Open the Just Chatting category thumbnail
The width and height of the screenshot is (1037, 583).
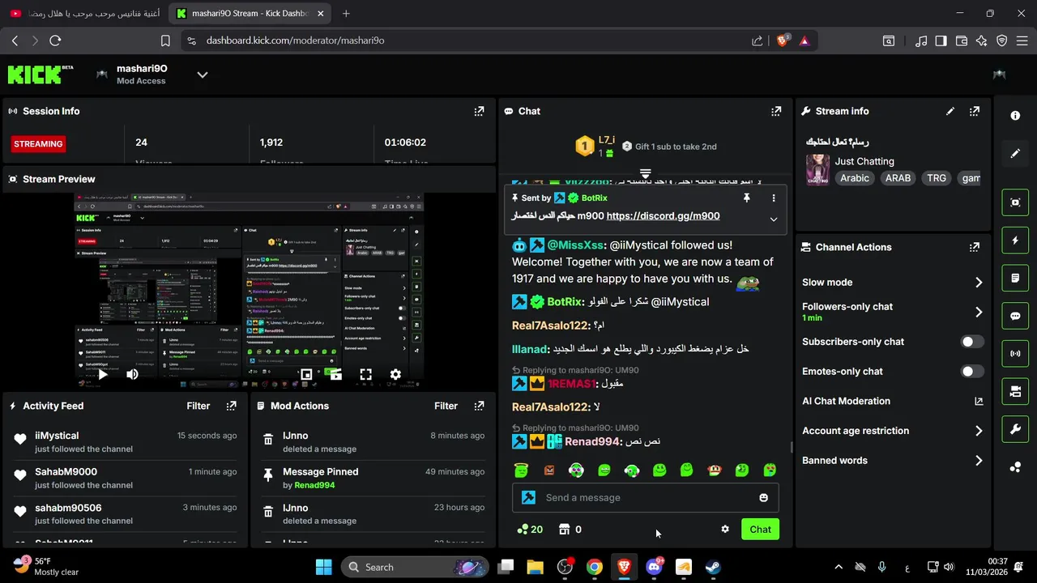(817, 170)
